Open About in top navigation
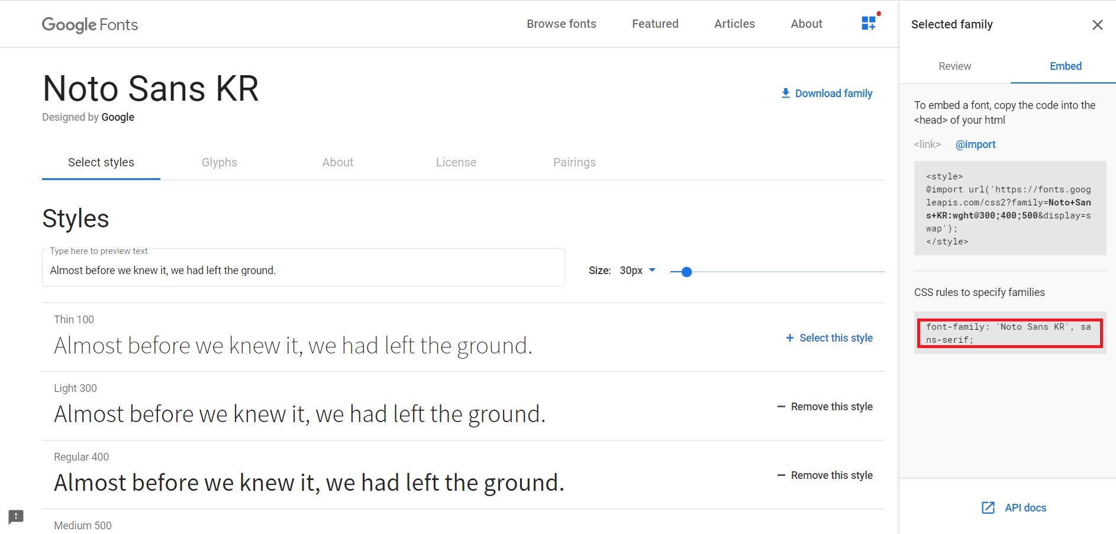Viewport: 1116px width, 534px height. click(x=807, y=24)
